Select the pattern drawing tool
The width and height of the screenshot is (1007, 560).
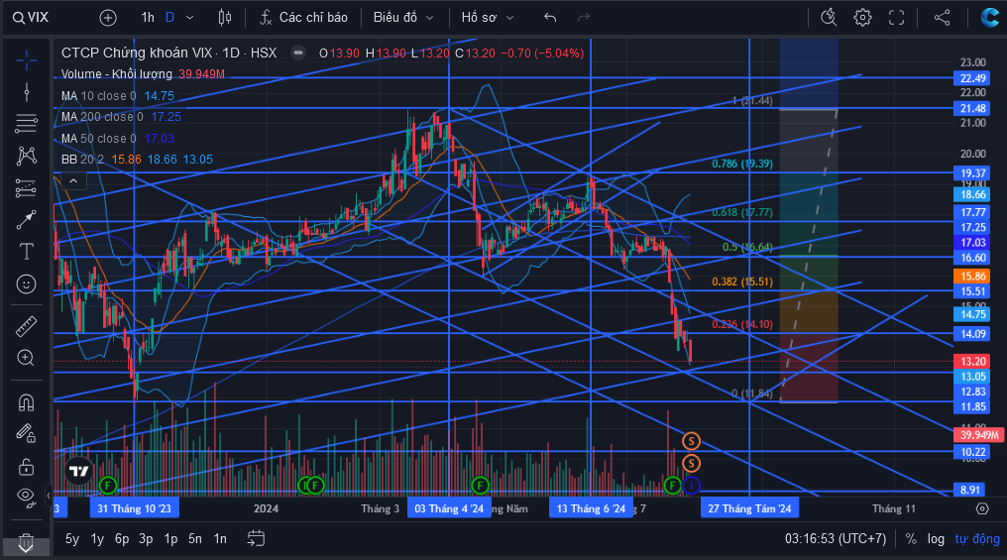27,156
